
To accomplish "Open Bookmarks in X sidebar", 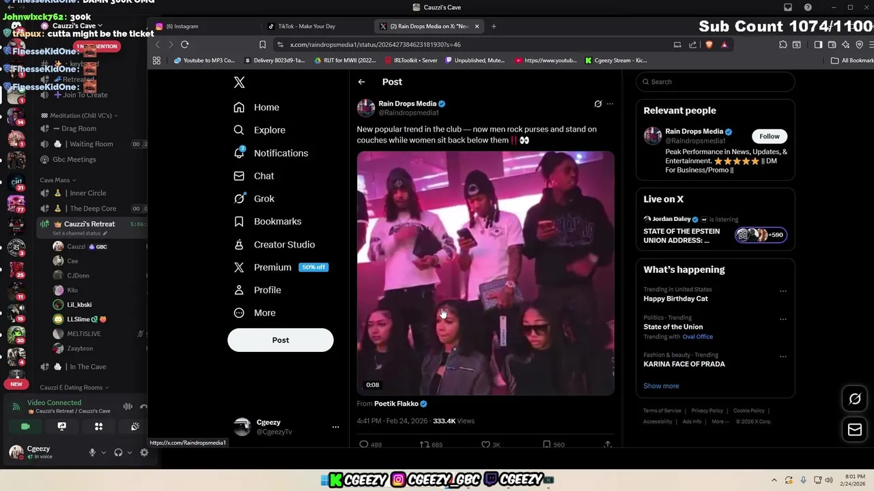I will (267, 222).
